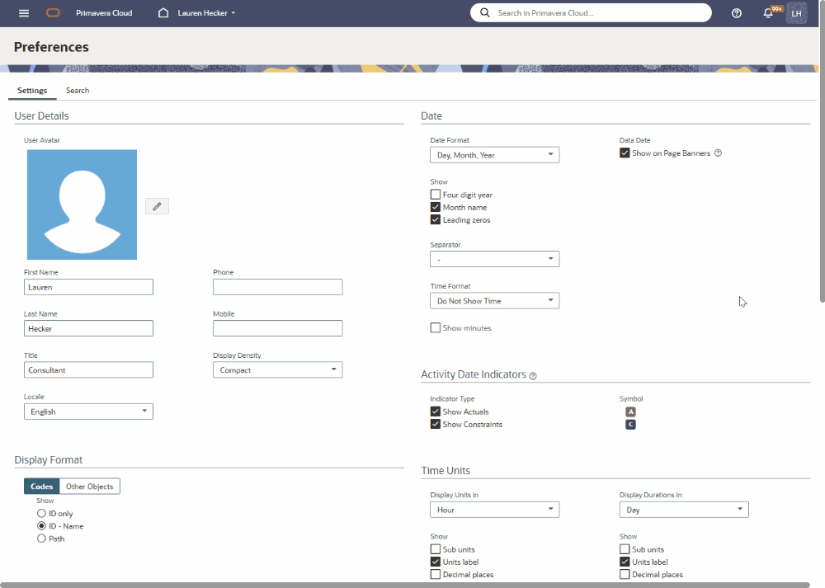Open the help question mark icon
This screenshot has width=825, height=588.
[x=737, y=13]
